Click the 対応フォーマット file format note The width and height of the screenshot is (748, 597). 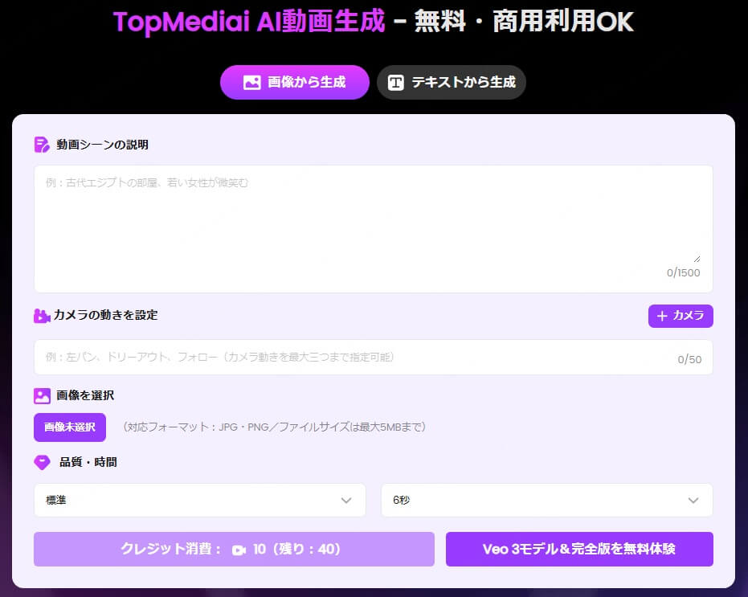click(274, 427)
